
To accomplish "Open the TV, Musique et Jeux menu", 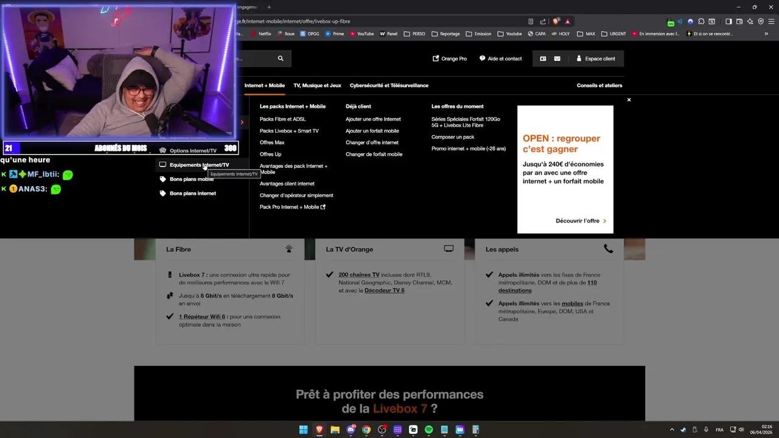I will tap(317, 85).
